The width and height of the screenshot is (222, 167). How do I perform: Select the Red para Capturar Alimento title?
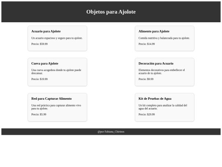click(51, 99)
